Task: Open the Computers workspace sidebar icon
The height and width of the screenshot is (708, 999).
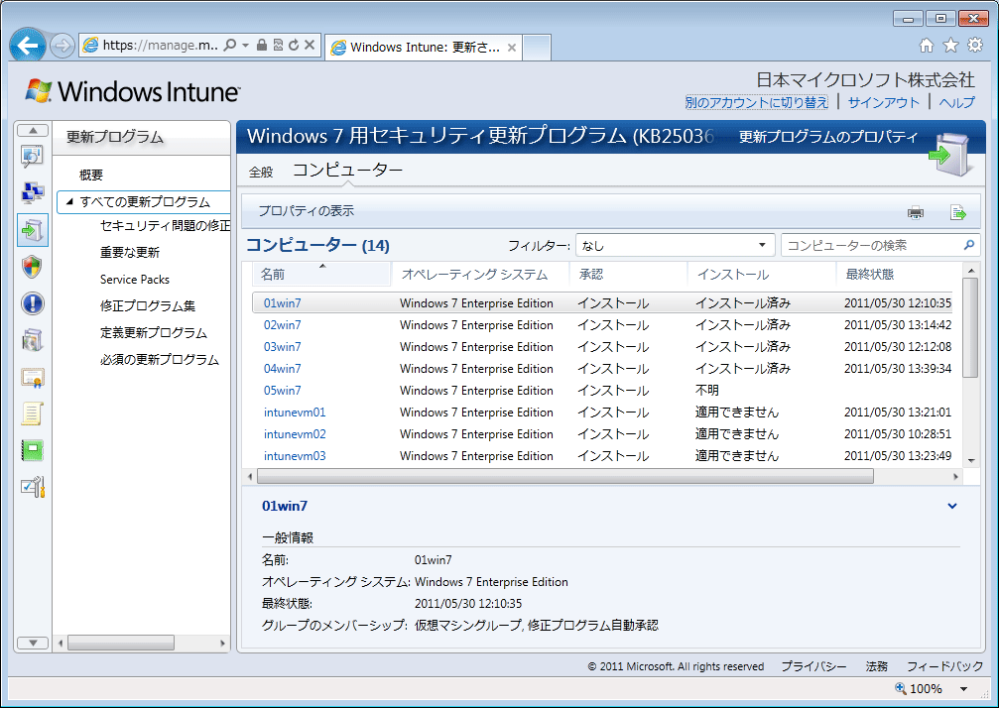Action: (x=32, y=192)
